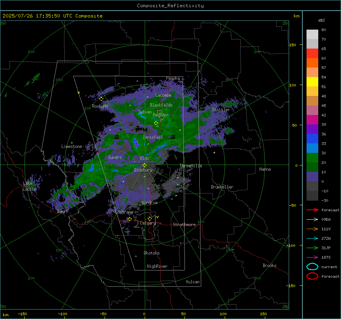Click the ThreeHills town label
The image size is (341, 319).
point(191,166)
